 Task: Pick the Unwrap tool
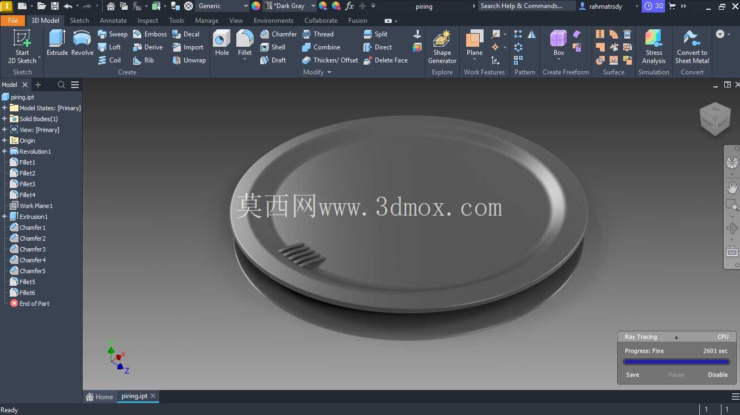(x=189, y=60)
